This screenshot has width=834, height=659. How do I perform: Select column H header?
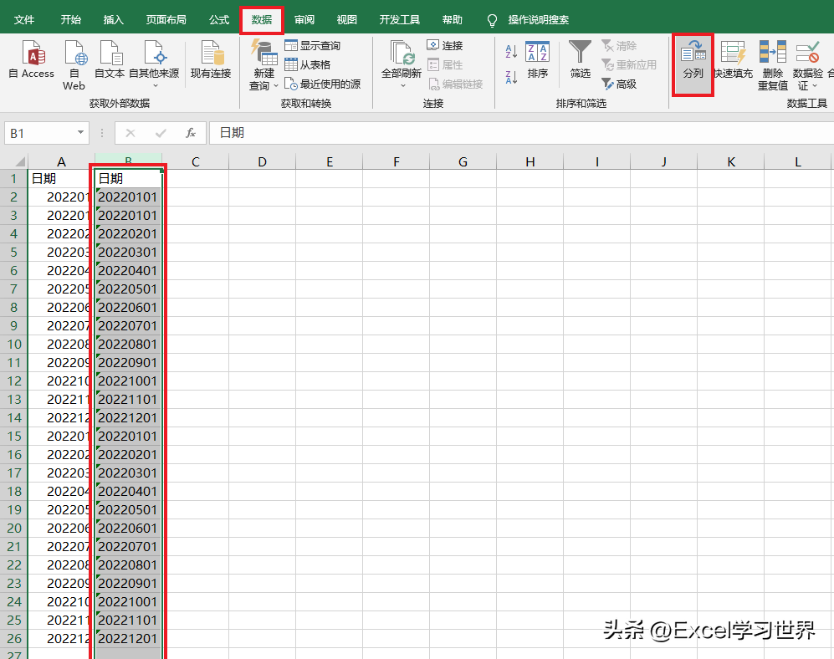click(530, 161)
